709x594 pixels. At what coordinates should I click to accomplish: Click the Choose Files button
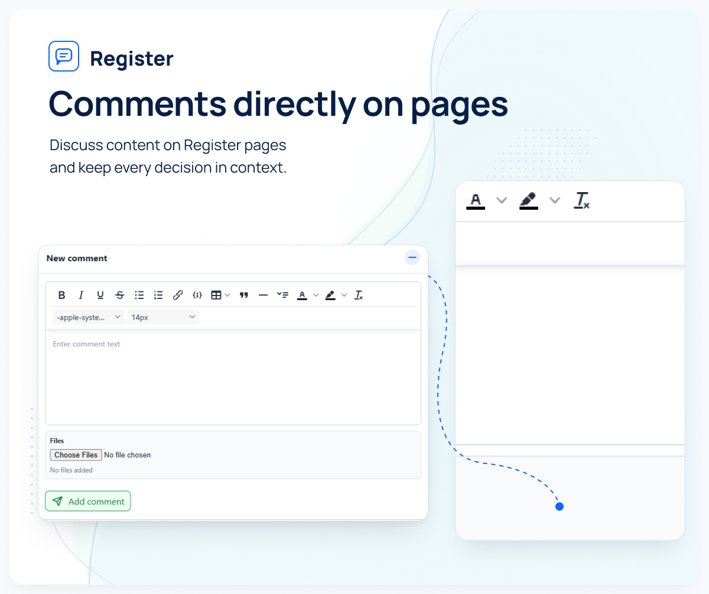coord(76,455)
